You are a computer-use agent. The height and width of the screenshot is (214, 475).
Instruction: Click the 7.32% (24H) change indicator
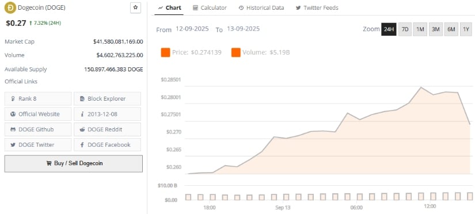tap(45, 23)
